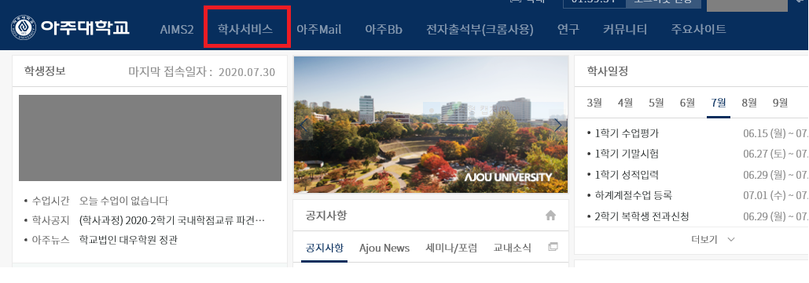The width and height of the screenshot is (809, 283).
Task: Open 학교법인 대우학원 정관 news link
Action: 128,240
